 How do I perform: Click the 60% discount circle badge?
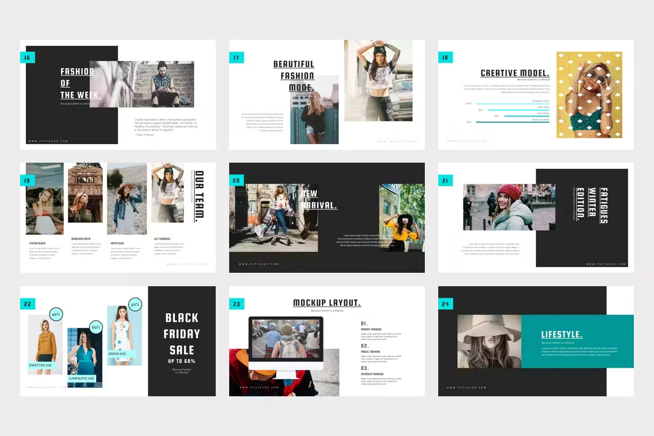[96, 327]
